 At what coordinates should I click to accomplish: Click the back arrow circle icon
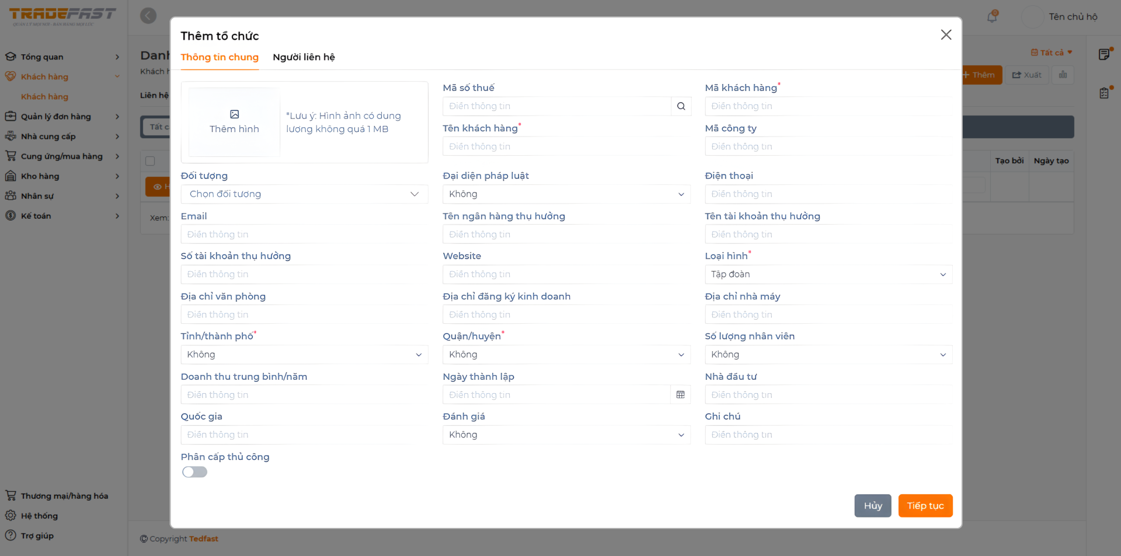148,16
